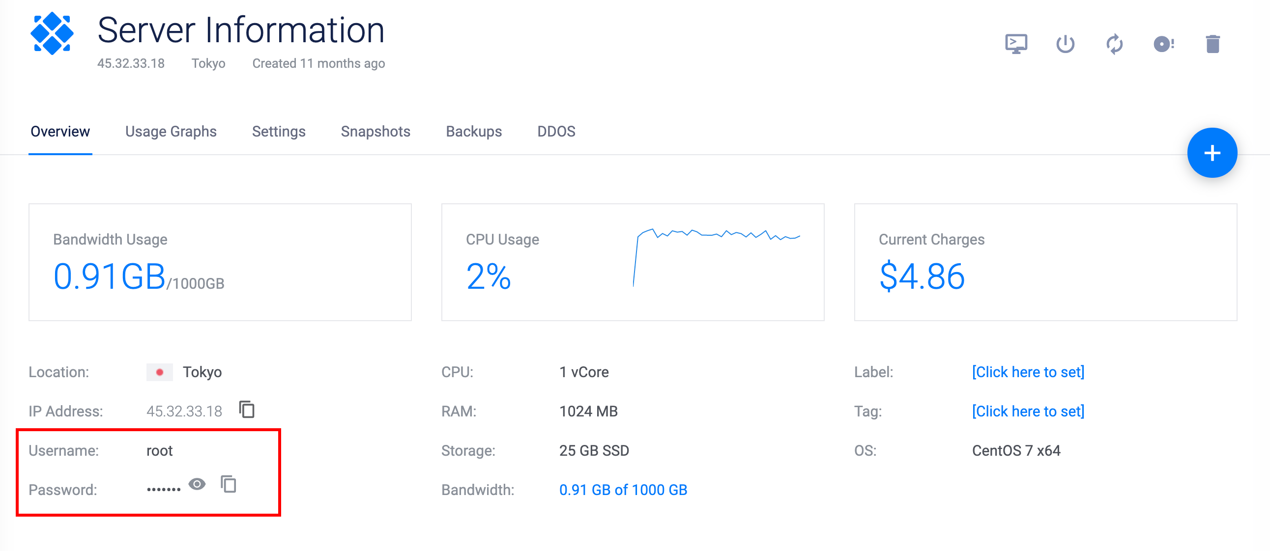Open the Backups tab
This screenshot has height=551, width=1270.
click(473, 132)
